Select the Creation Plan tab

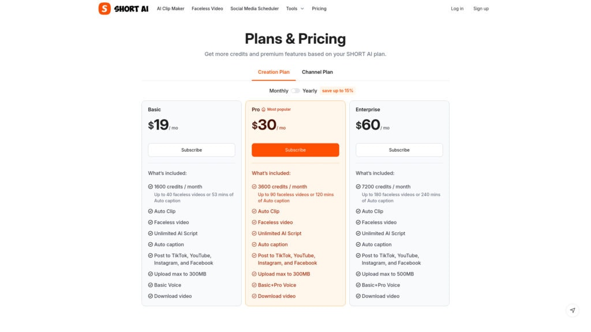274,72
